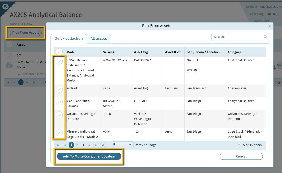This screenshot has width=282, height=173.
Task: Switch to Quick Collection tab
Action: (69, 39)
